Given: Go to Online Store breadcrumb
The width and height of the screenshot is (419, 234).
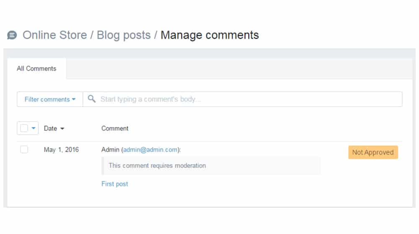Looking at the screenshot, I should click(55, 35).
